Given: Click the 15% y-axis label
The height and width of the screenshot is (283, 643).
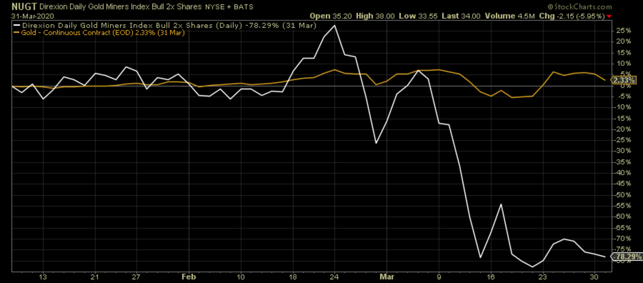Looking at the screenshot, I should coord(623,53).
